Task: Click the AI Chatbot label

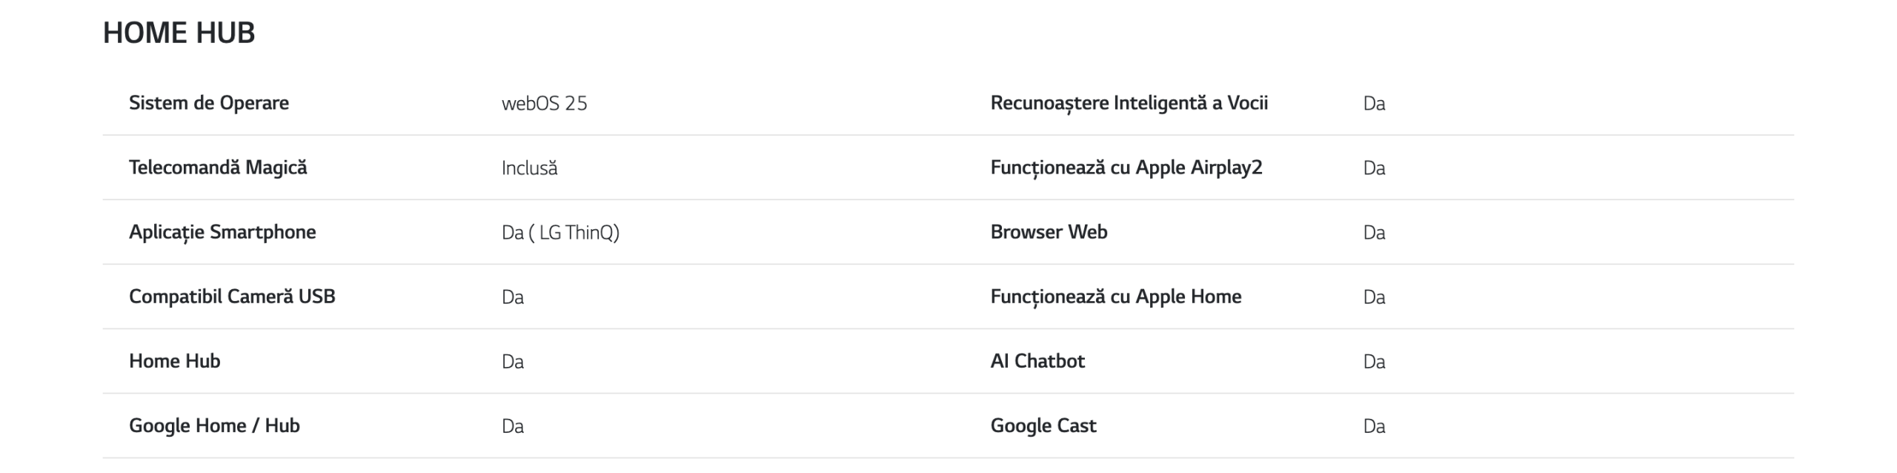Action: pos(1037,361)
